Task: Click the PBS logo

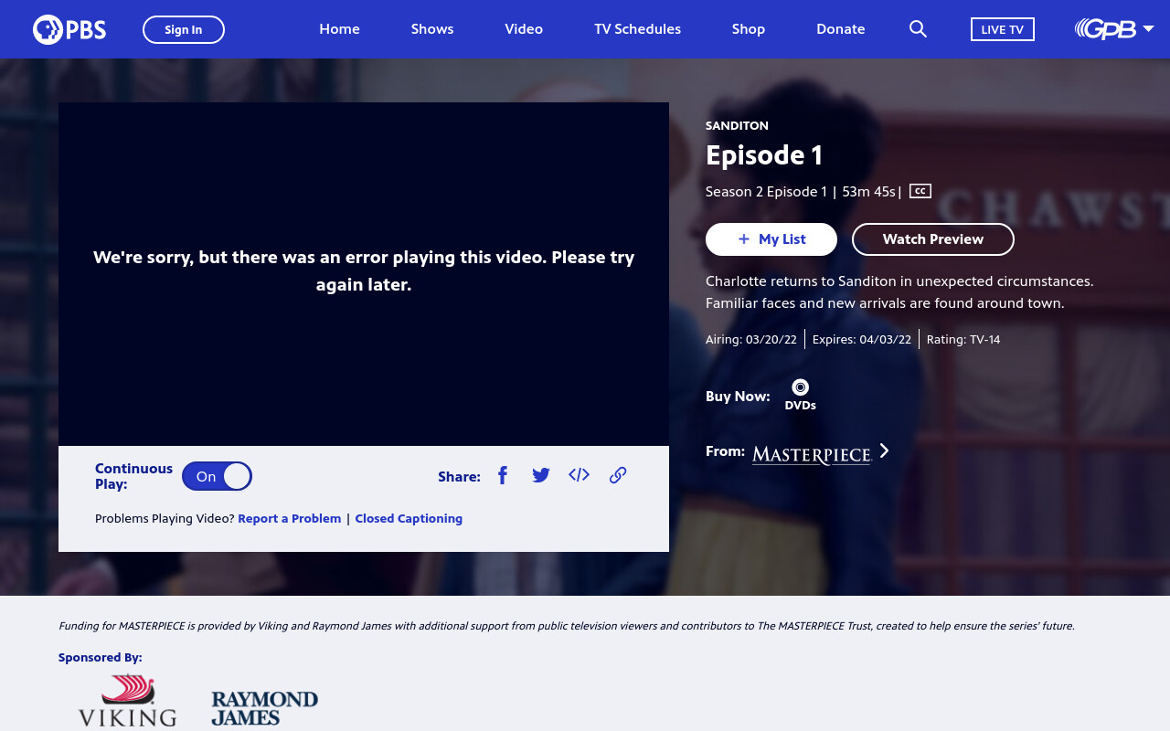Action: (x=69, y=29)
